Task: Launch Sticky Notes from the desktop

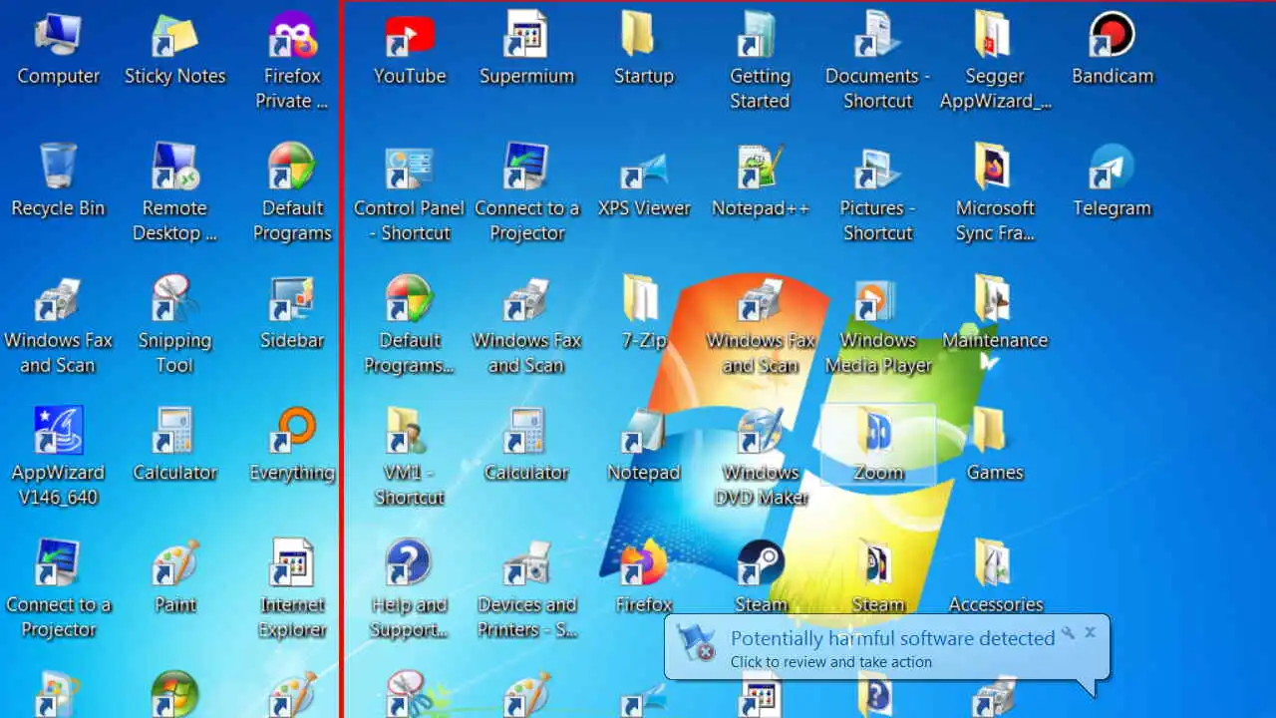Action: point(174,48)
